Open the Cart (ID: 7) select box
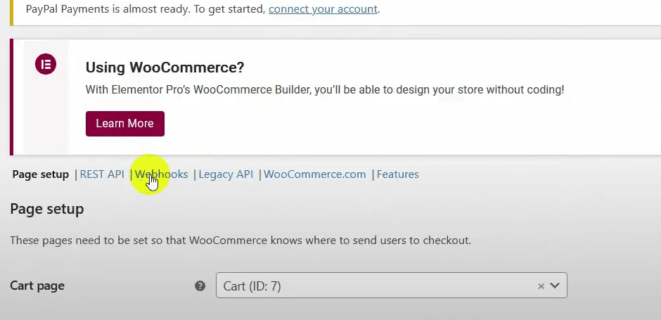This screenshot has width=661, height=320. [373, 286]
